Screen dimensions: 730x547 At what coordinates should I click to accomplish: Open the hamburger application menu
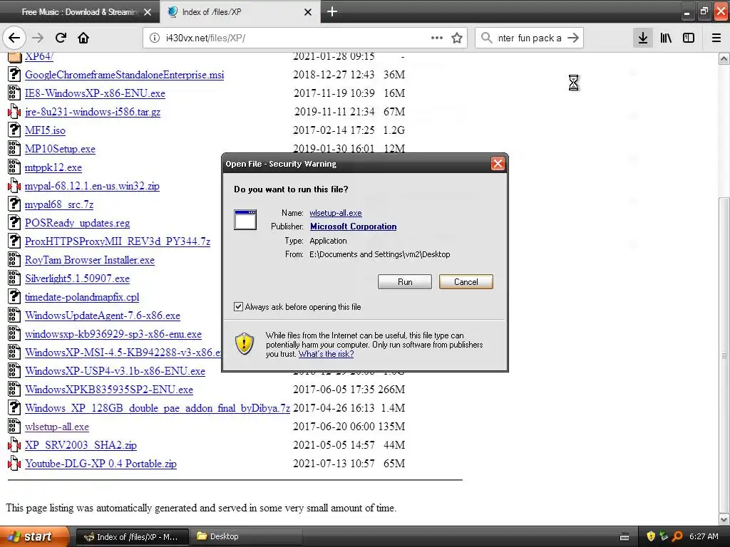(x=716, y=38)
